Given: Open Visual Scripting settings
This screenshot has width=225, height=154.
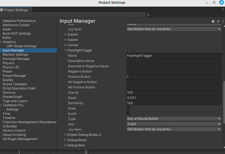Looking at the screenshot, I should pyautogui.click(x=14, y=135).
